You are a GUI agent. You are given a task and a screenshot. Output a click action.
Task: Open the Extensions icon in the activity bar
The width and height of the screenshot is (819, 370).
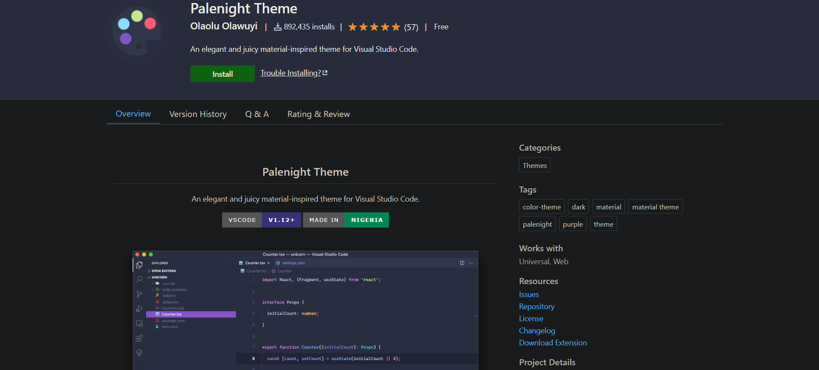pyautogui.click(x=139, y=338)
